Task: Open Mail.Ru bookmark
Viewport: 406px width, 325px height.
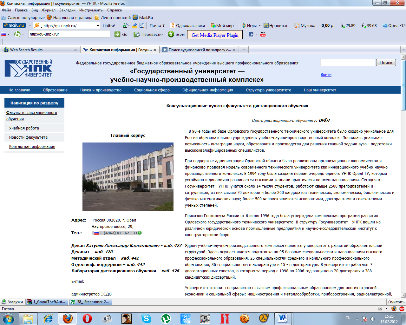Action: (x=143, y=17)
